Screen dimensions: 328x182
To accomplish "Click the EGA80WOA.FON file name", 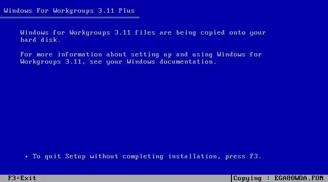I will pos(299,178).
